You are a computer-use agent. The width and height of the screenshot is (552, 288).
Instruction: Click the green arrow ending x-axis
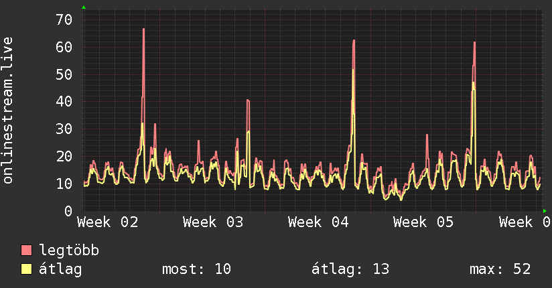545,211
